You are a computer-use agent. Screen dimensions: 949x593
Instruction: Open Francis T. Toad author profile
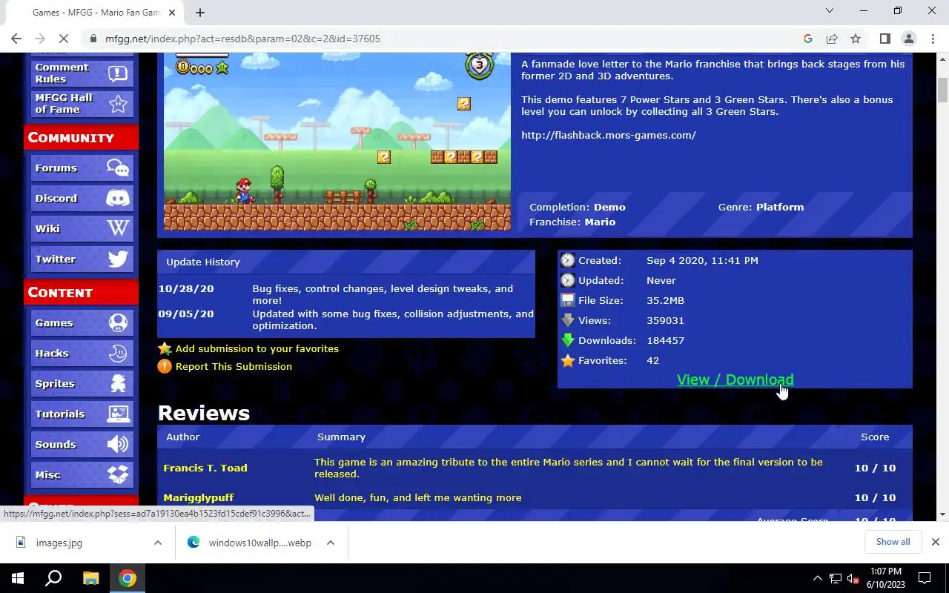tap(205, 468)
